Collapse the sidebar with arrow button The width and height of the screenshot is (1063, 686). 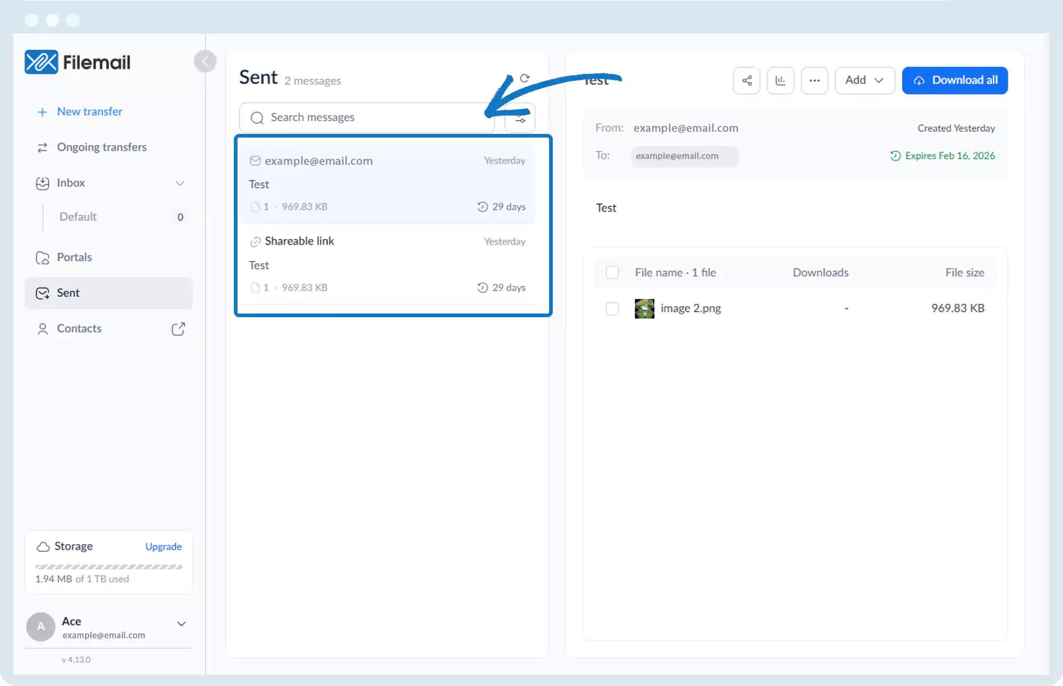(205, 61)
